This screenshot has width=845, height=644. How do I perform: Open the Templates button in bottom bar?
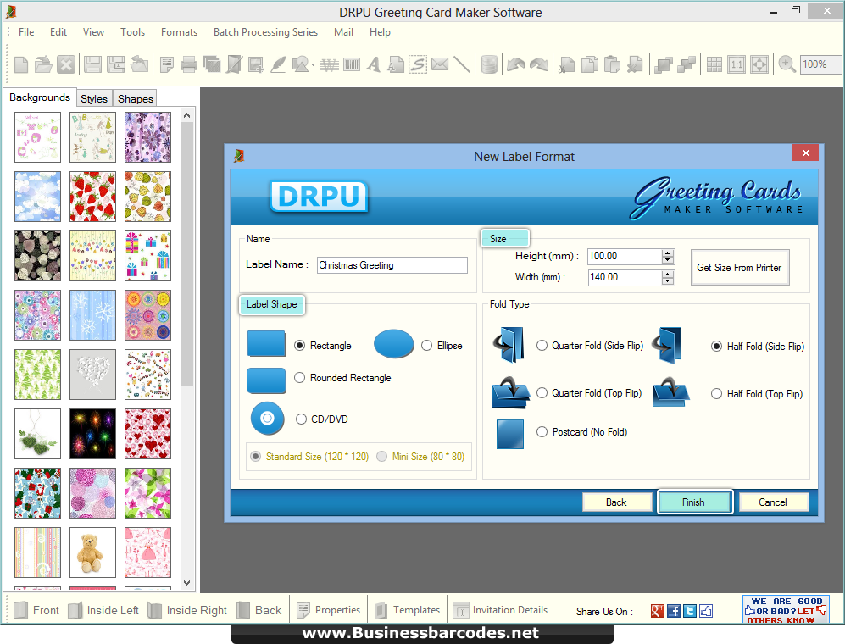click(408, 610)
